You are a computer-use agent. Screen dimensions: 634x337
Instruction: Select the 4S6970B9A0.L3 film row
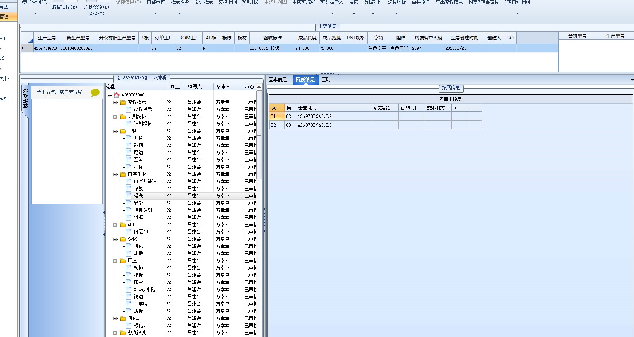click(375, 125)
